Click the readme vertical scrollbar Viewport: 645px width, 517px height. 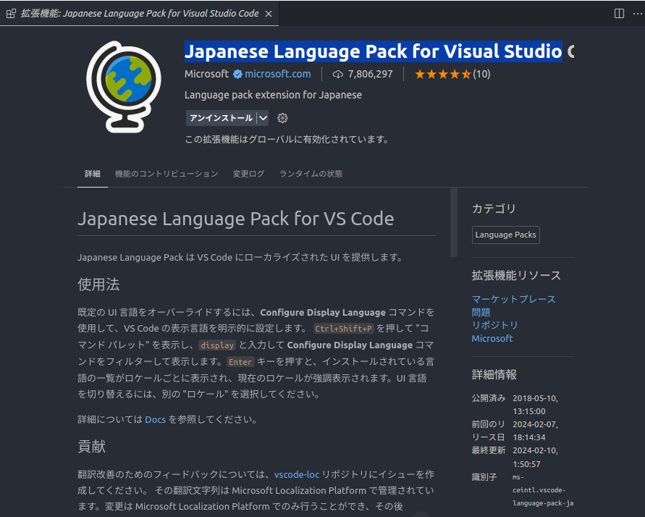(x=454, y=222)
